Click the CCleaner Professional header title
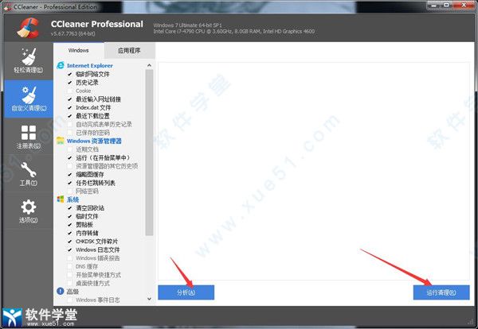478x329 pixels. point(97,24)
